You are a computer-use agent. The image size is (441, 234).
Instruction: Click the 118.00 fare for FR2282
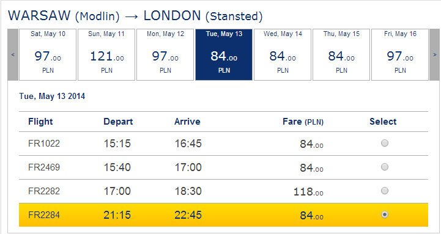pos(308,192)
